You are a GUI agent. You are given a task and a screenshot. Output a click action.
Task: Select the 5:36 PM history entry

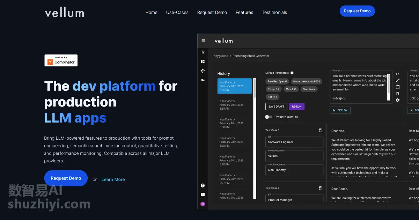[x=235, y=86]
